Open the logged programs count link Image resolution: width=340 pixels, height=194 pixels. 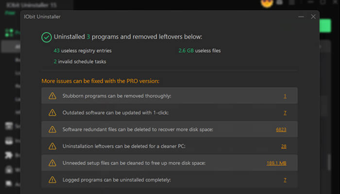coord(285,180)
